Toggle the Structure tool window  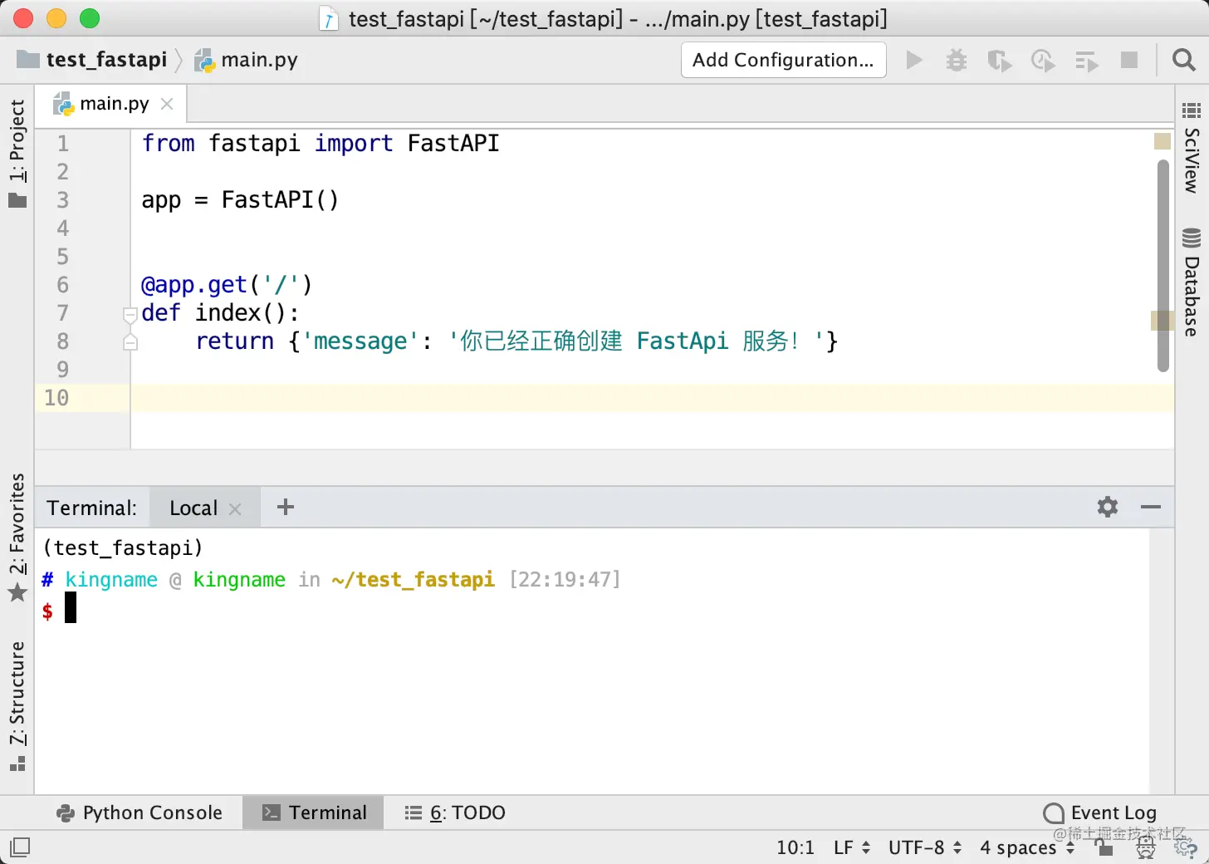(18, 698)
